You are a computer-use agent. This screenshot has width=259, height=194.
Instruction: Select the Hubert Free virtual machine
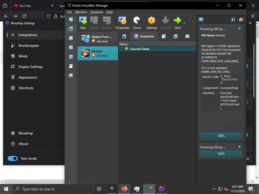[98, 39]
